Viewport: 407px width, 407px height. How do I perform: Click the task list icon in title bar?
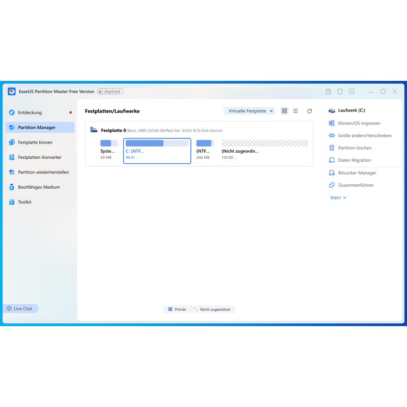[x=329, y=92]
